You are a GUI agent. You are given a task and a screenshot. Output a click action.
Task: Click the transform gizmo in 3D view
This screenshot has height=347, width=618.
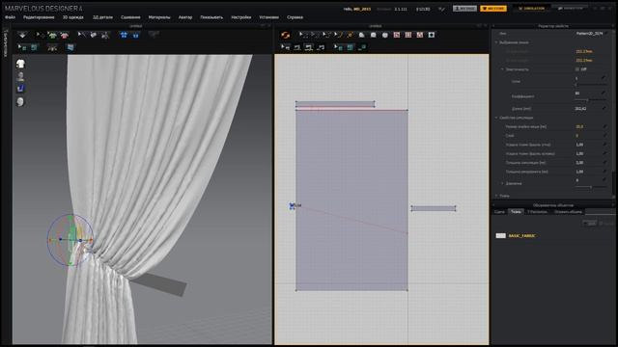click(70, 240)
